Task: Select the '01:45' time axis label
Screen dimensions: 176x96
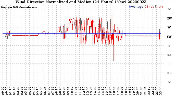Action: point(14,91)
